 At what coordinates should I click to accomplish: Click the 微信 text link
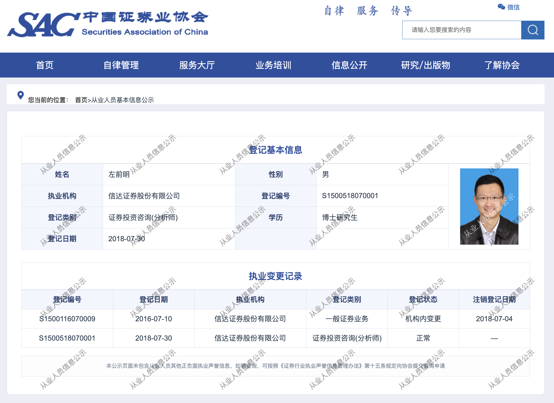513,7
